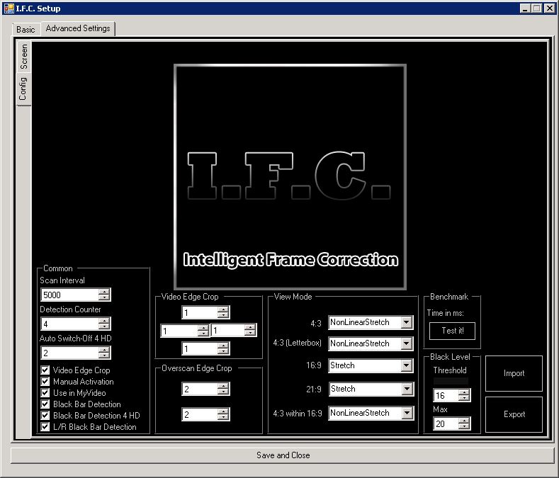Increase the top Video Edge Crop value
The height and width of the screenshot is (478, 559).
point(223,309)
